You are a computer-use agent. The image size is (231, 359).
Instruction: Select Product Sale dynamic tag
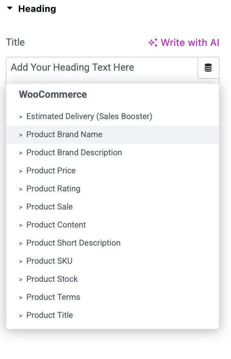click(113, 207)
